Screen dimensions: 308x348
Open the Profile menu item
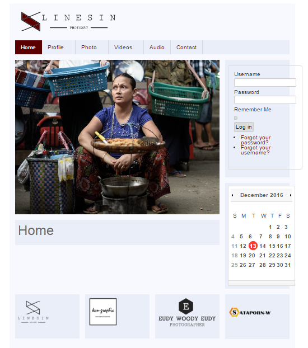point(55,48)
